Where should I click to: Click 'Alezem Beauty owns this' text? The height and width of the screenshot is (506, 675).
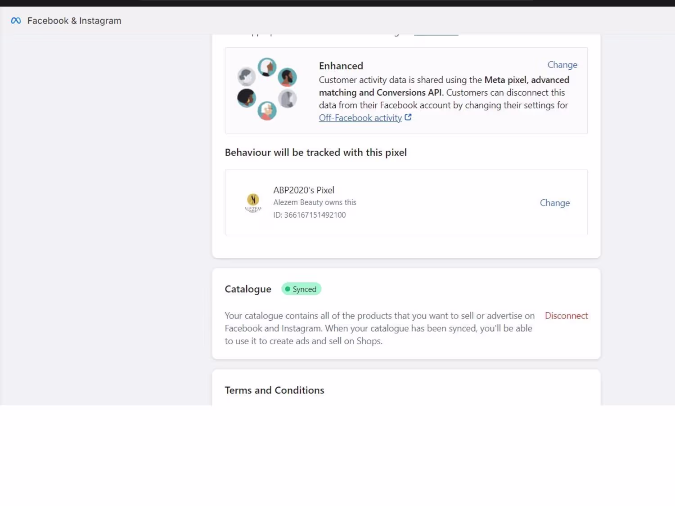point(315,202)
